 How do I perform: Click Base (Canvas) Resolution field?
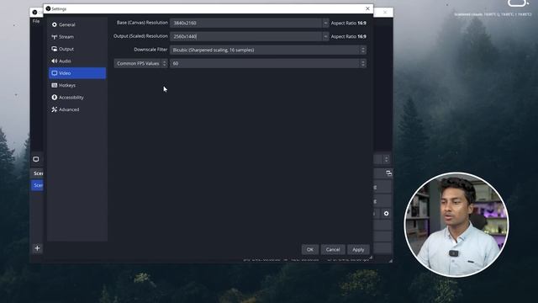click(x=245, y=23)
